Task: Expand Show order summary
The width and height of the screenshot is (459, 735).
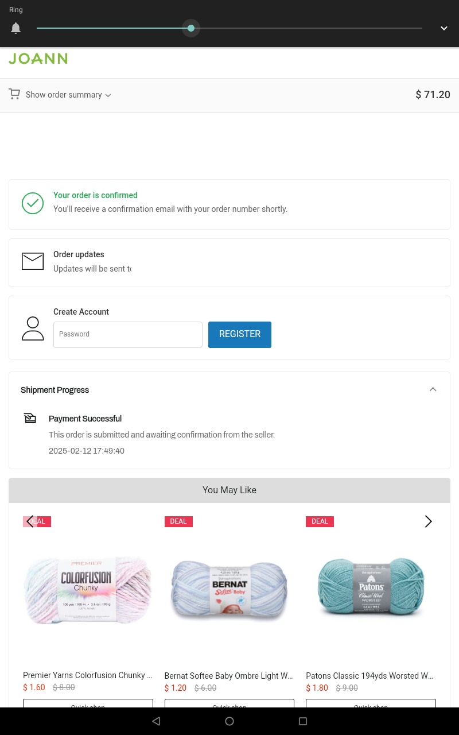Action: (x=68, y=95)
